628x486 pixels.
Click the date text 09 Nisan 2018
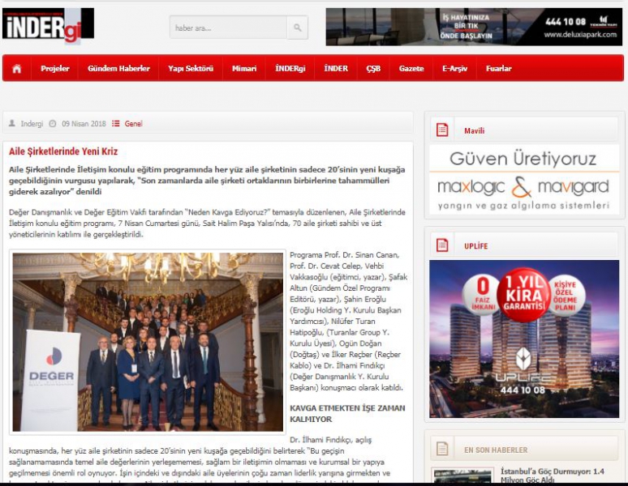coord(84,124)
